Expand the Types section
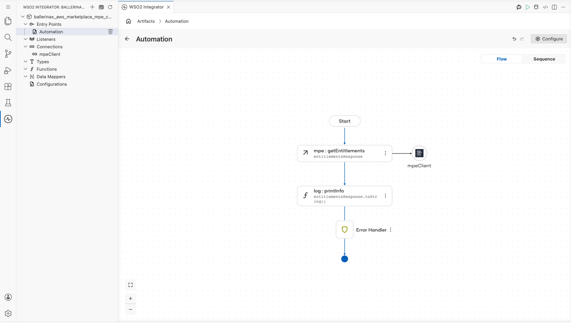This screenshot has height=323, width=571. tap(25, 62)
